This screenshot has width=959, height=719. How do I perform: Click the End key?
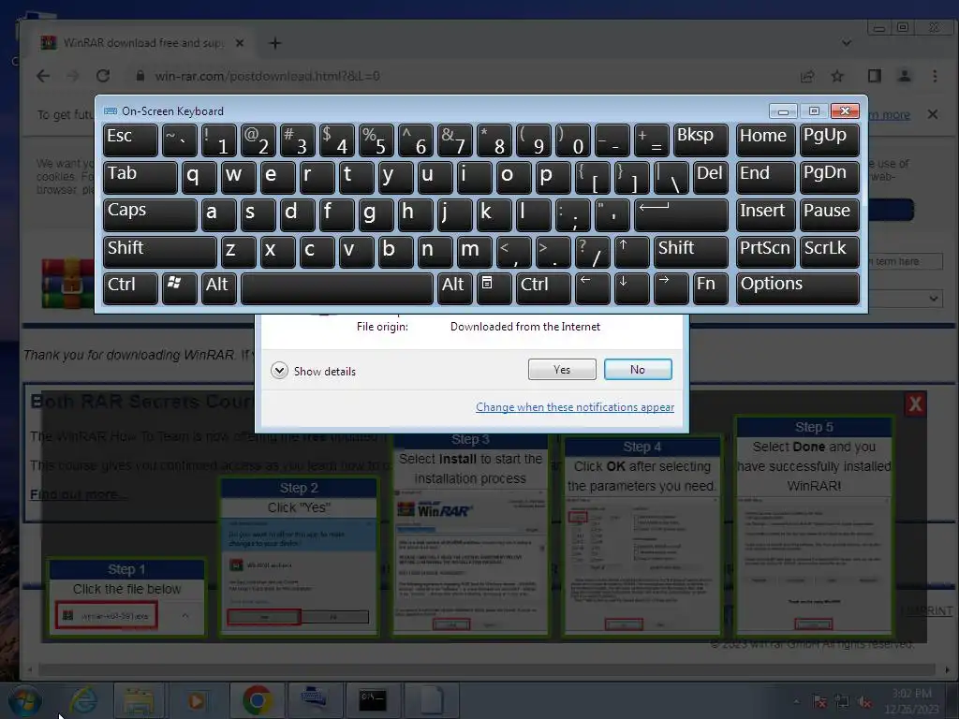tap(766, 177)
